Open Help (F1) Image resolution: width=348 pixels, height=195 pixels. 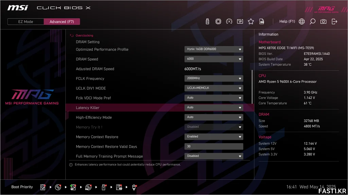(x=287, y=21)
